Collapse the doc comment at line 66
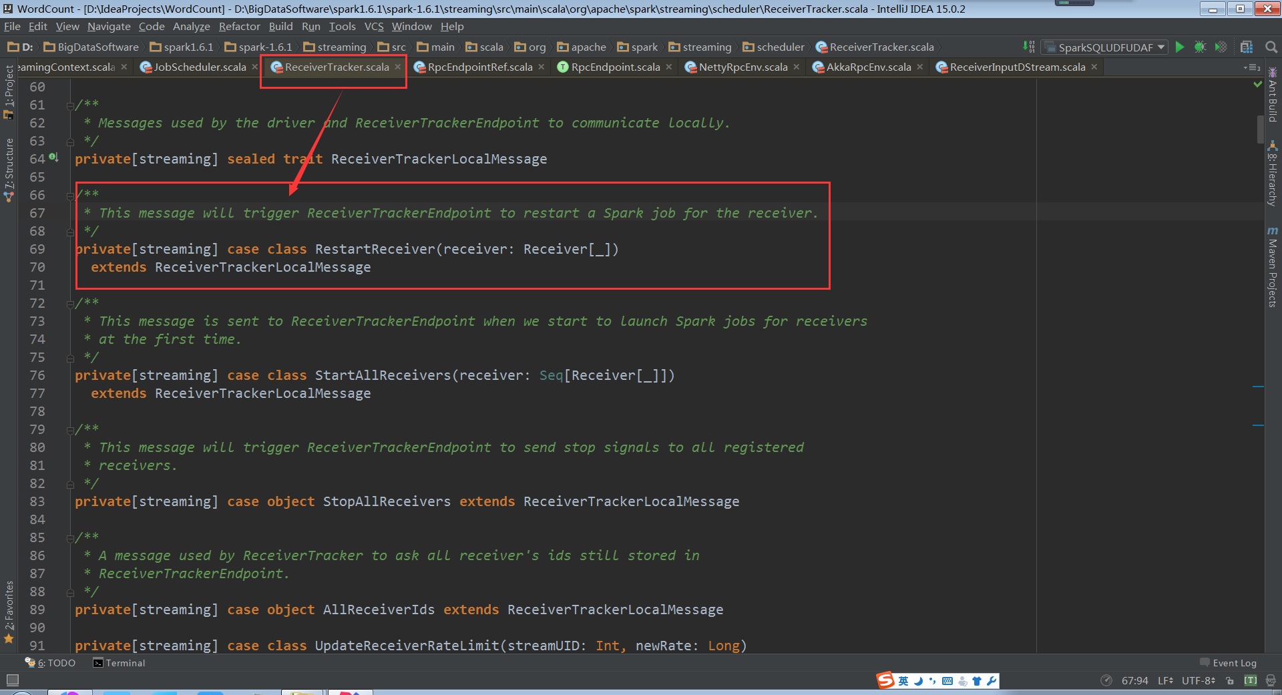 point(70,196)
